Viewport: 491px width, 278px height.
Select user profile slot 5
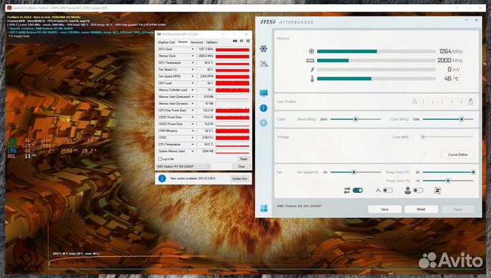[x=461, y=102]
